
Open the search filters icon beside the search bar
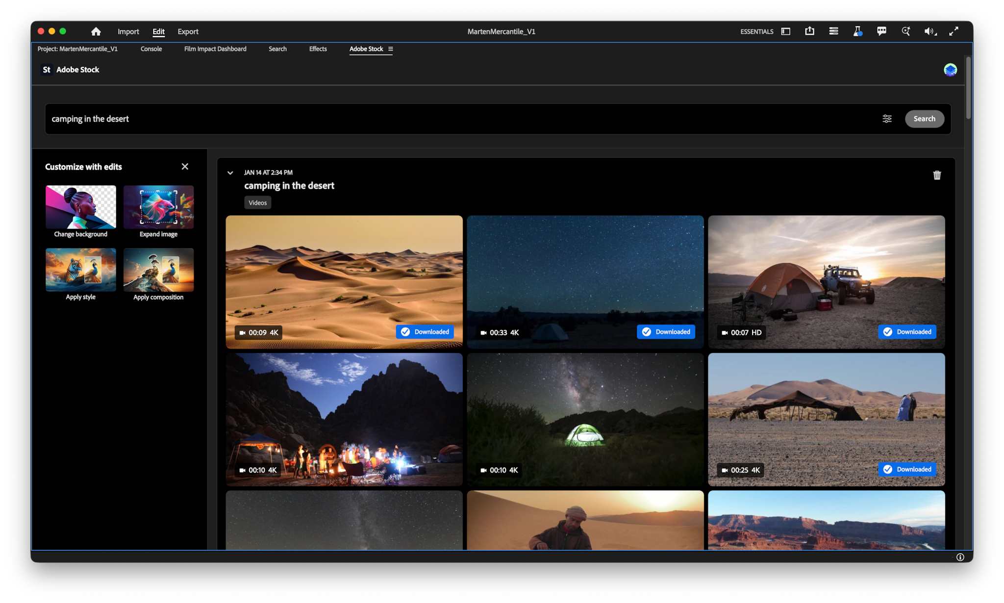(887, 119)
